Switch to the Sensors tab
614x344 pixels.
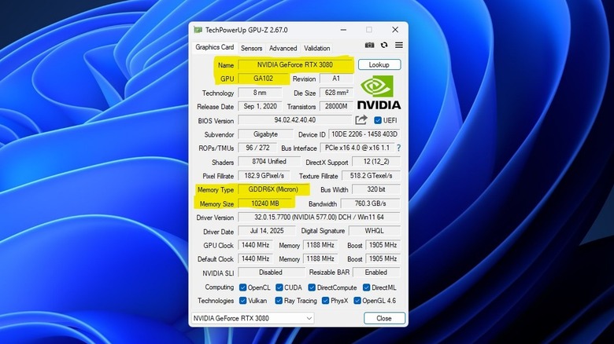pos(251,48)
